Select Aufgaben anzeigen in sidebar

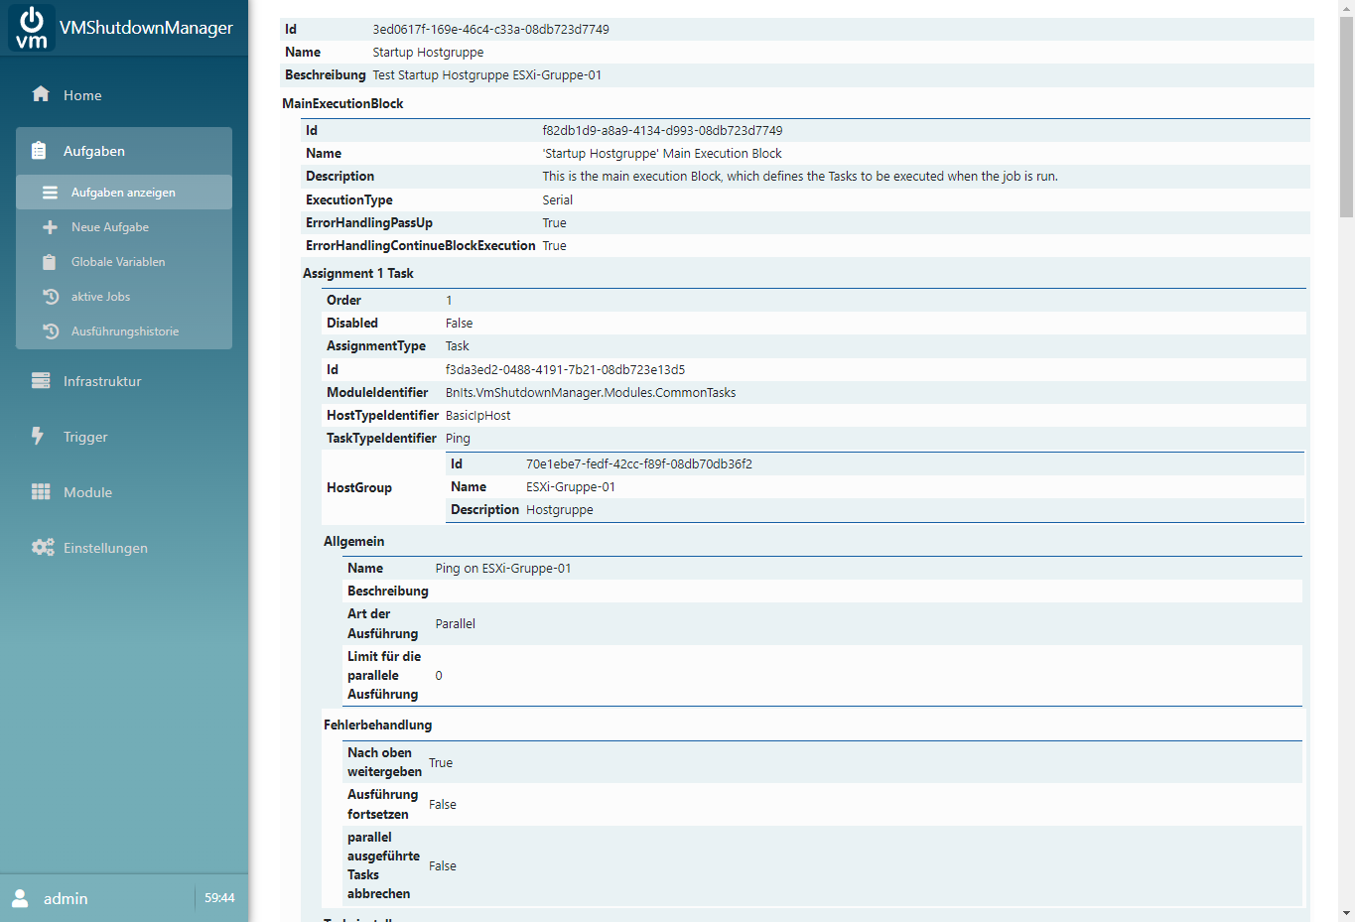click(x=124, y=193)
